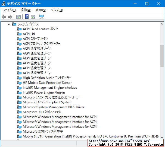Click the icon beside High Definition Audio コントローラー
Viewport: 165px width, 147px height.
point(19,78)
